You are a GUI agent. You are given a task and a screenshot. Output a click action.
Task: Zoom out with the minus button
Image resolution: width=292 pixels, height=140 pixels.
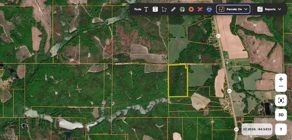[x=281, y=86]
